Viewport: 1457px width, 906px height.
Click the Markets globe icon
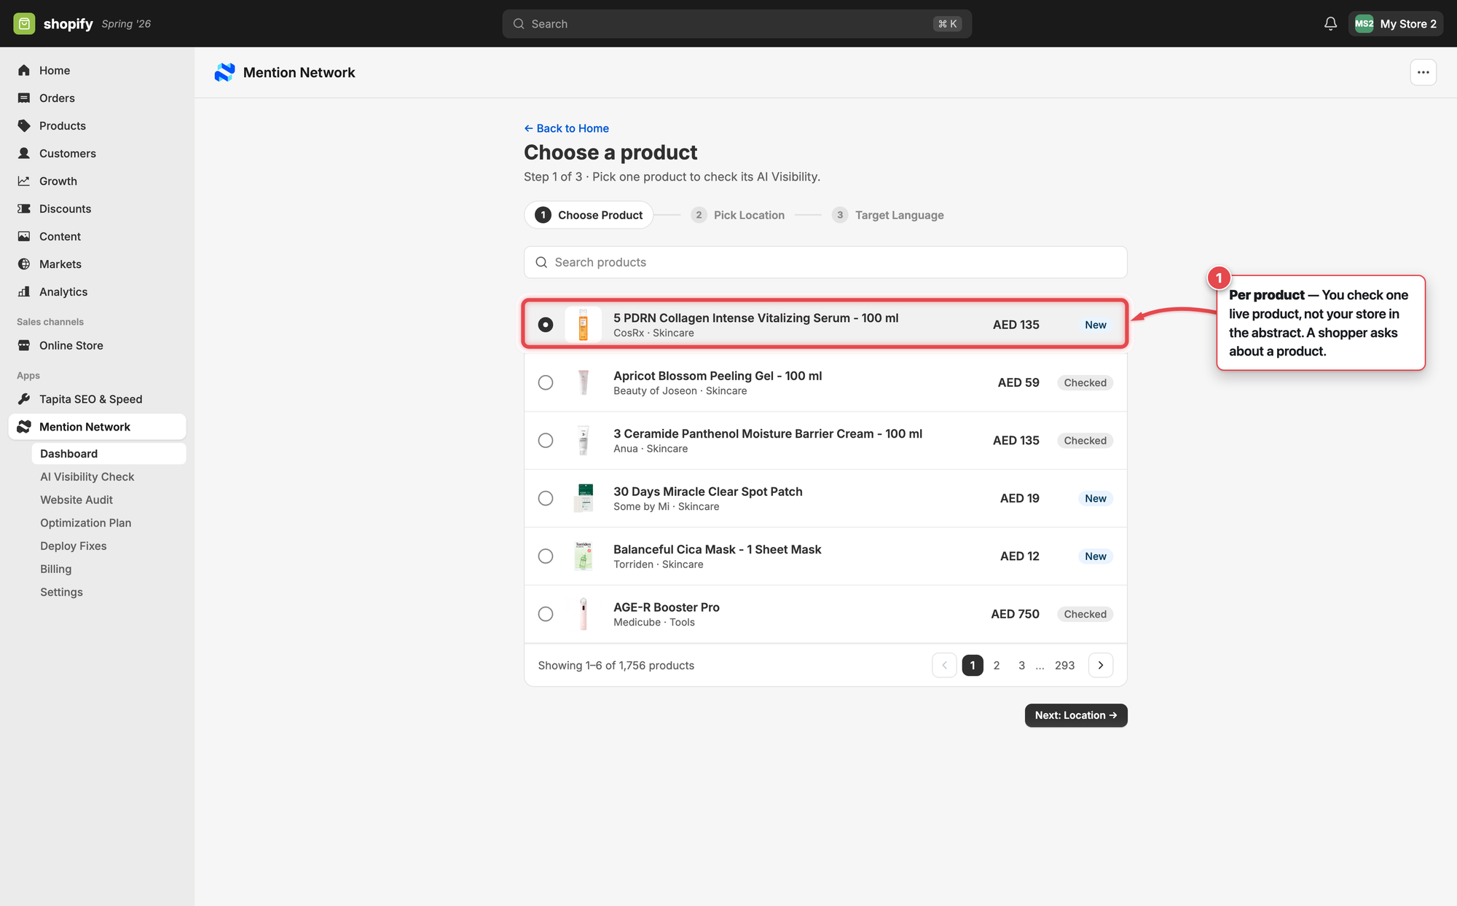24,264
